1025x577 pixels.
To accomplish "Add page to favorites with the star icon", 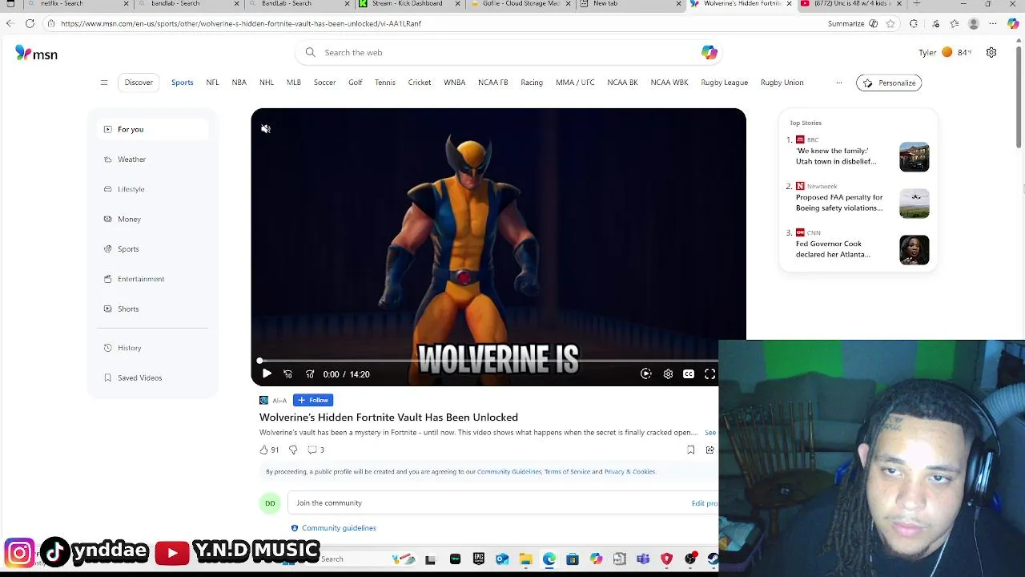I will pyautogui.click(x=890, y=23).
